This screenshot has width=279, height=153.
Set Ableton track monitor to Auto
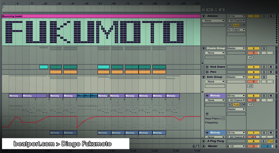tap(236, 25)
